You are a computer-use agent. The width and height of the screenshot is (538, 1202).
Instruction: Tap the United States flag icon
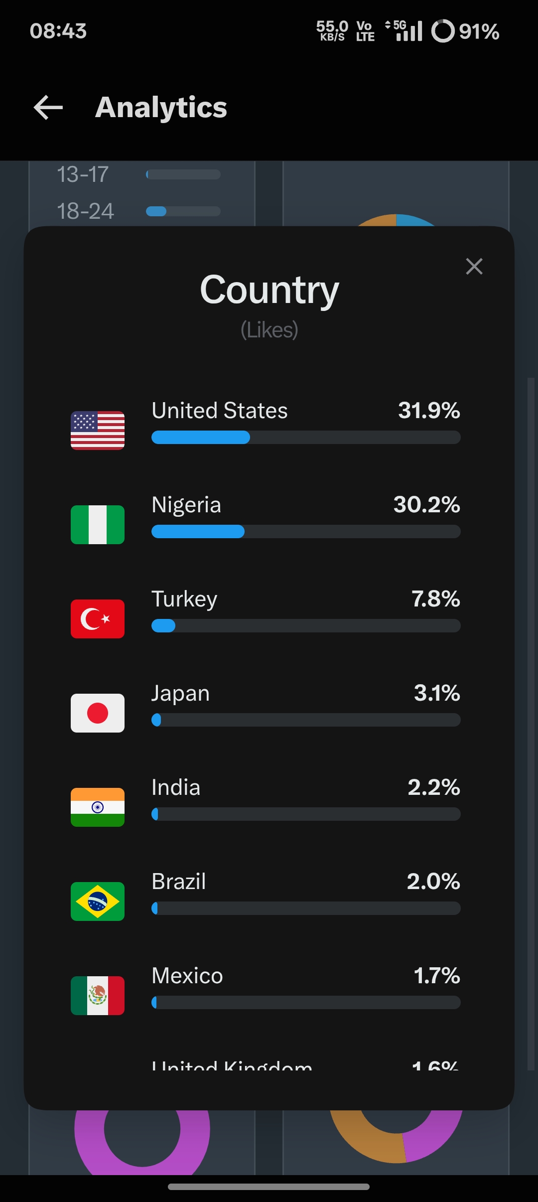click(98, 431)
